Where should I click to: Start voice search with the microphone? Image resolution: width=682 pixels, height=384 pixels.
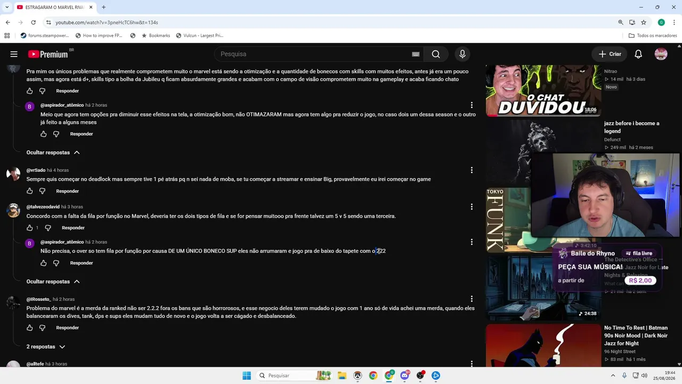(x=462, y=54)
